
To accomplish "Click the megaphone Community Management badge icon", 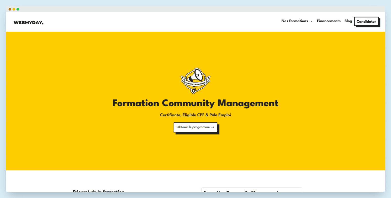I will 195,80.
